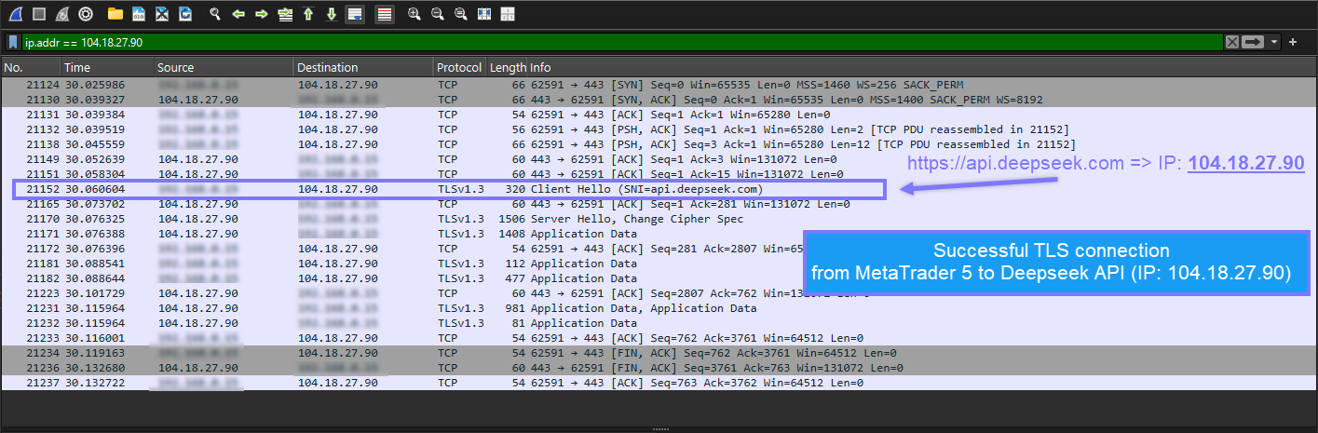Open capture options gear icon

click(x=86, y=14)
